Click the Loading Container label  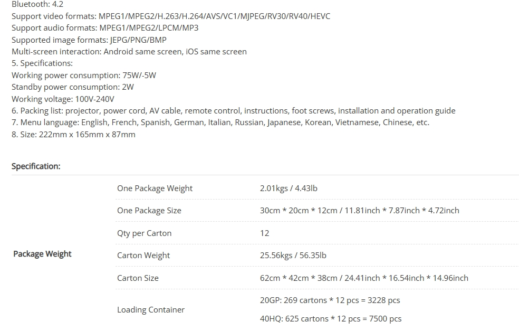(151, 310)
